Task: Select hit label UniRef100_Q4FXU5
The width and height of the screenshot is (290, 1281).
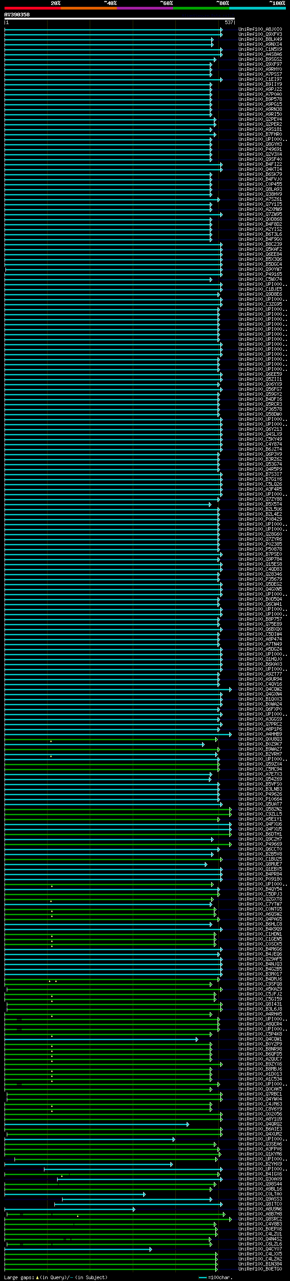Action: (260, 829)
